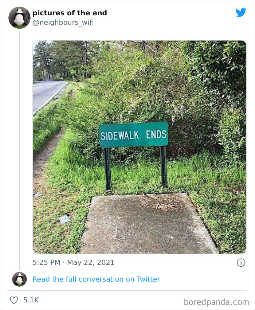Image resolution: width=255 pixels, height=310 pixels.
Task: Click the left metal signpost in photo
Action: coord(107,169)
